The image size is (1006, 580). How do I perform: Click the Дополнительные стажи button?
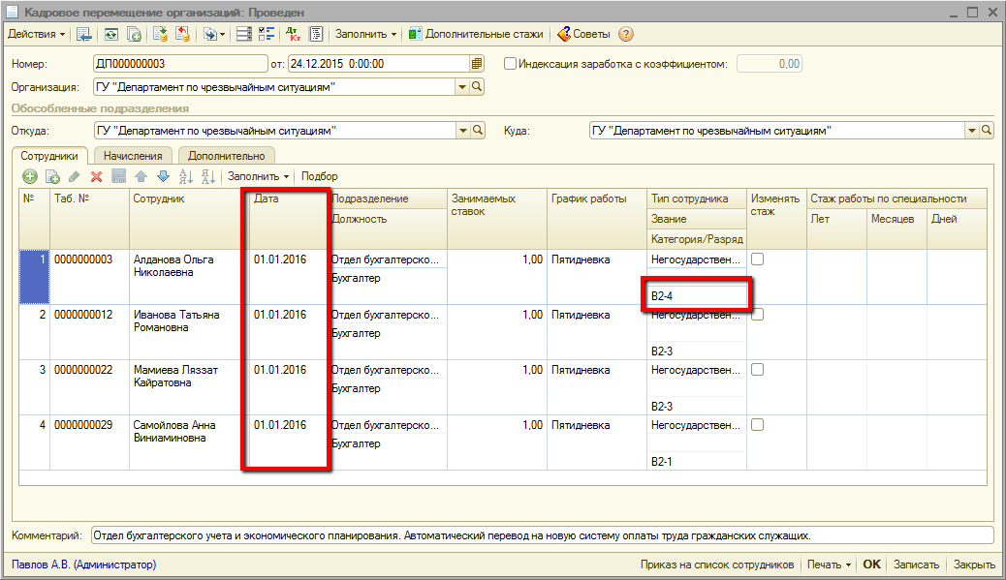475,34
